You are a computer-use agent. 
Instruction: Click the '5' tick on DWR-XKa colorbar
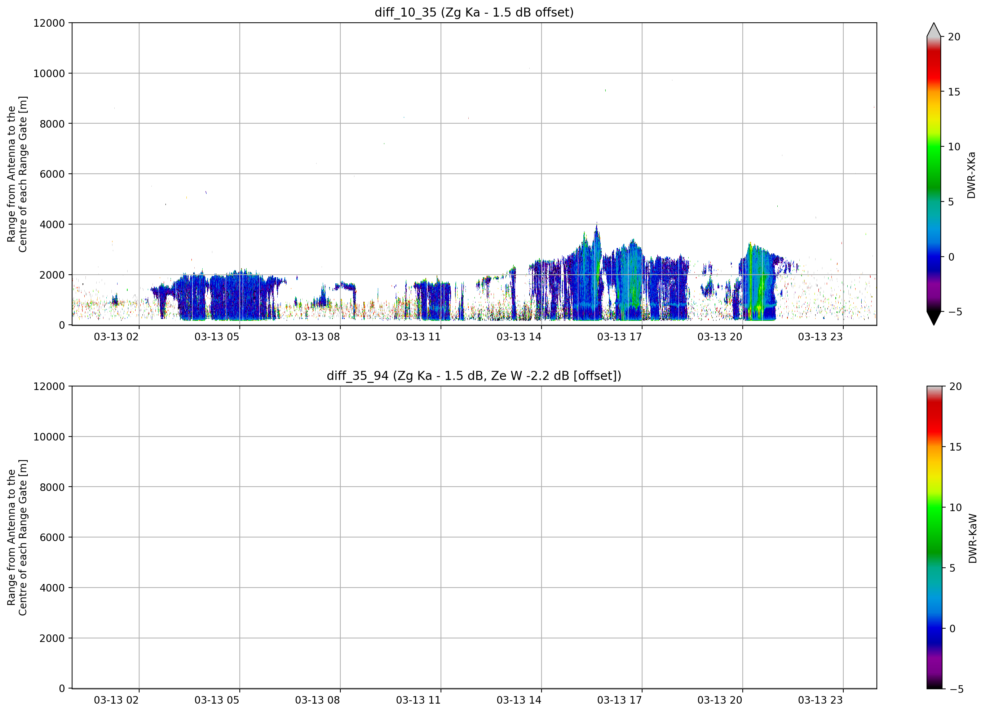pyautogui.click(x=951, y=202)
